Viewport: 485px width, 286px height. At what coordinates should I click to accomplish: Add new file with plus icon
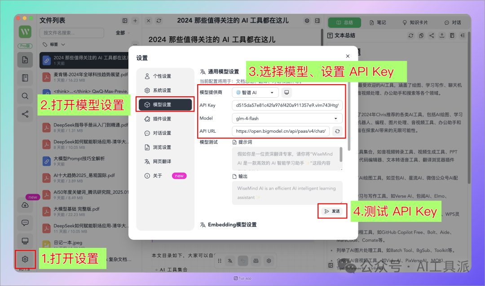(x=135, y=21)
